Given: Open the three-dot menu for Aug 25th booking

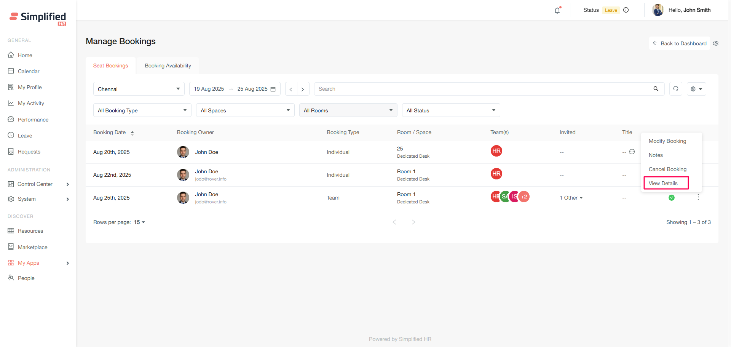Looking at the screenshot, I should 698,197.
